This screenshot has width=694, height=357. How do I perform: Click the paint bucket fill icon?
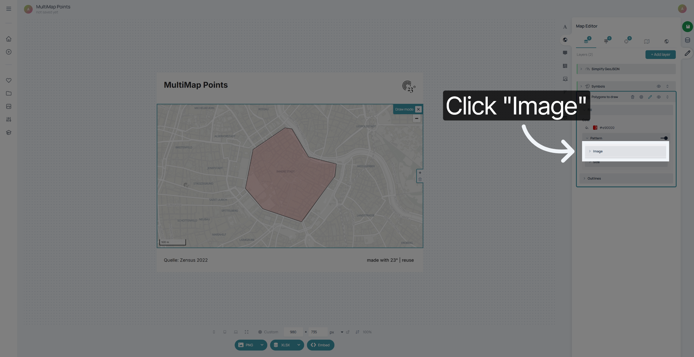click(x=587, y=128)
